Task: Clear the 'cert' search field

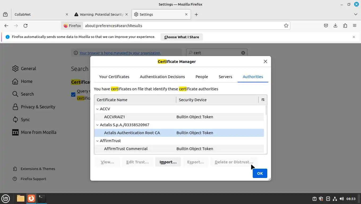Action: pyautogui.click(x=243, y=53)
